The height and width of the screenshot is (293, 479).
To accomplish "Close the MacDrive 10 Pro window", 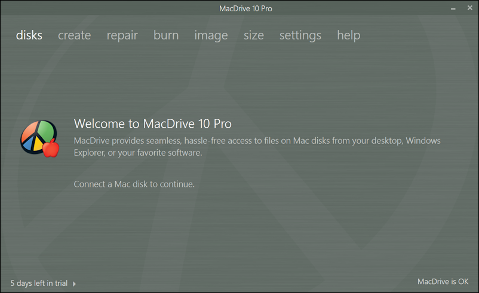I will pos(470,8).
